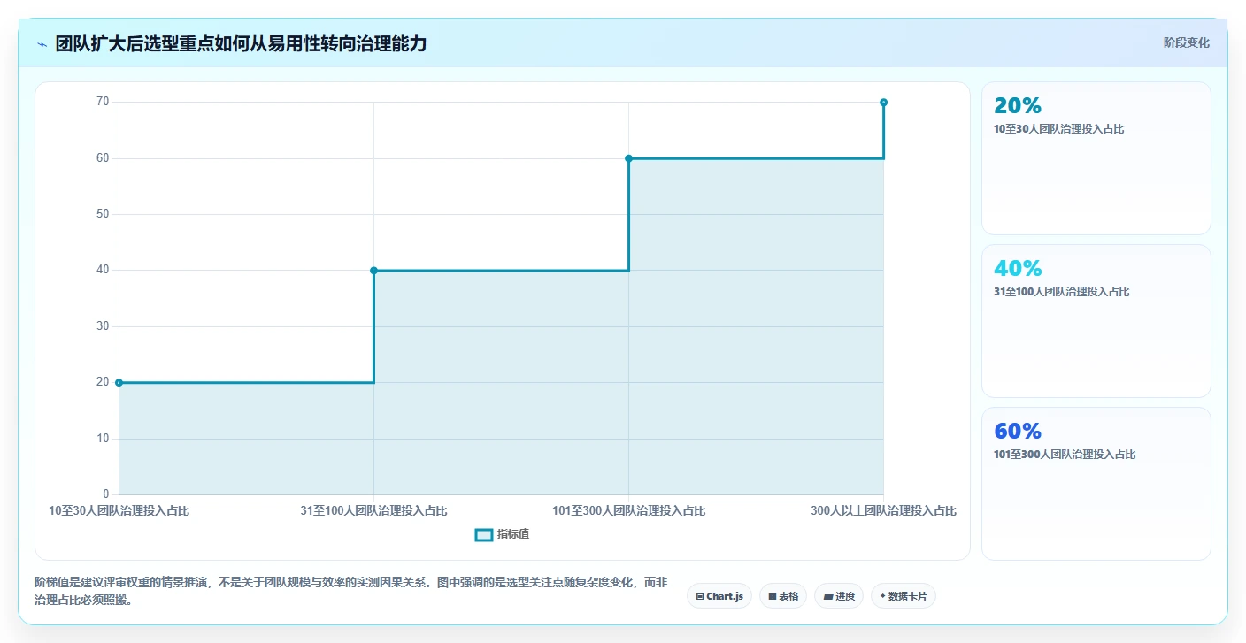
Task: Click the x-axis label 31至100人团队治理投入占比
Action: pos(373,510)
